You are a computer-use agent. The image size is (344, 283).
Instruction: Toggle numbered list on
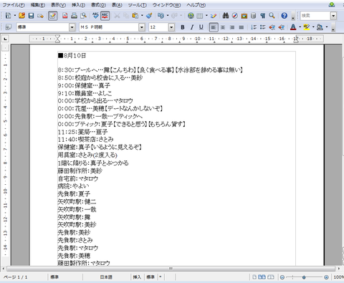point(254,27)
